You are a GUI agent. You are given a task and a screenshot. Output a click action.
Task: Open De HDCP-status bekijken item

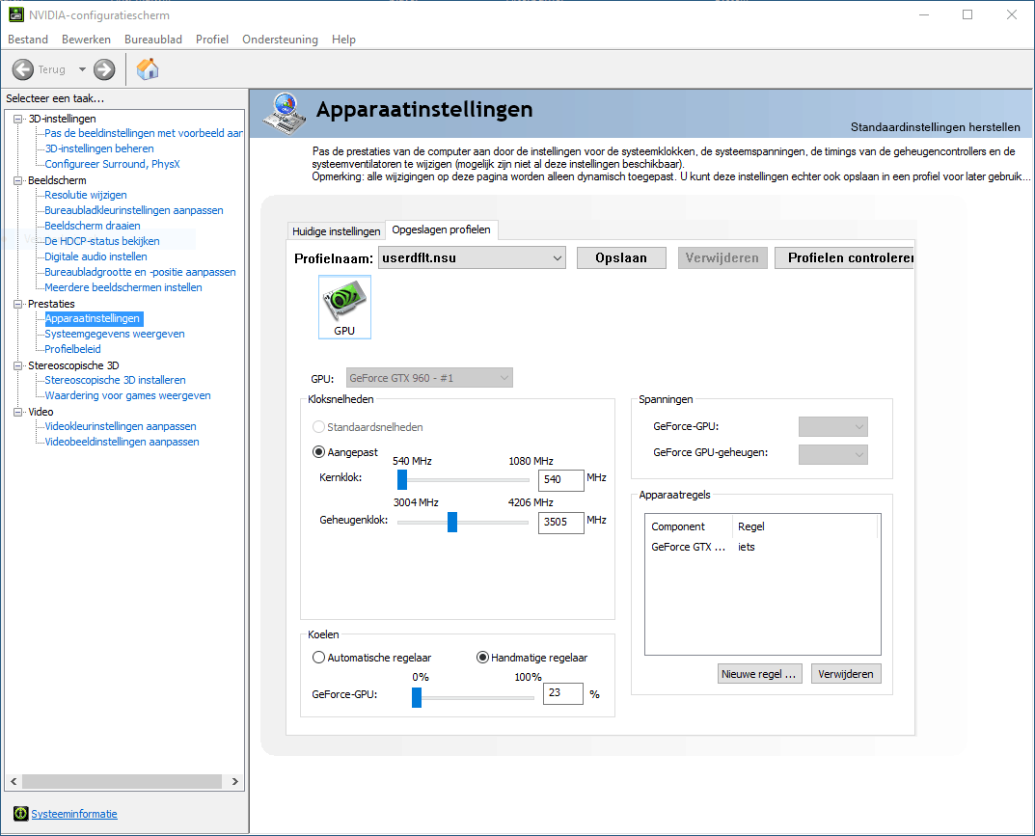(102, 241)
